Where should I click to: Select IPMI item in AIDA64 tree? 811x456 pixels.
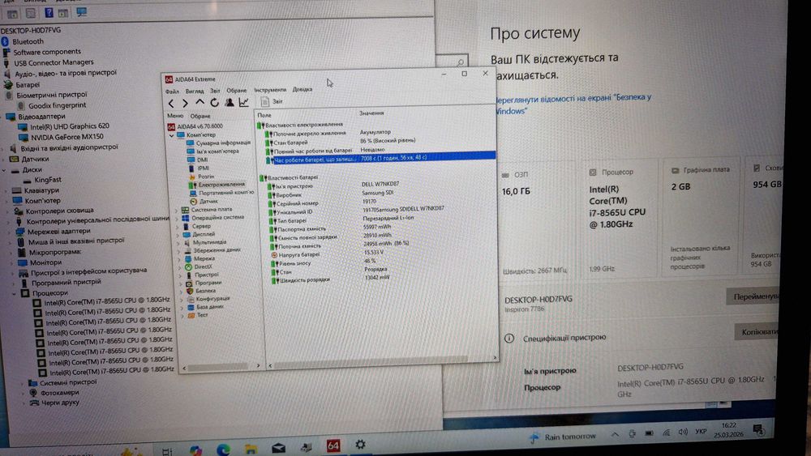[x=199, y=168]
